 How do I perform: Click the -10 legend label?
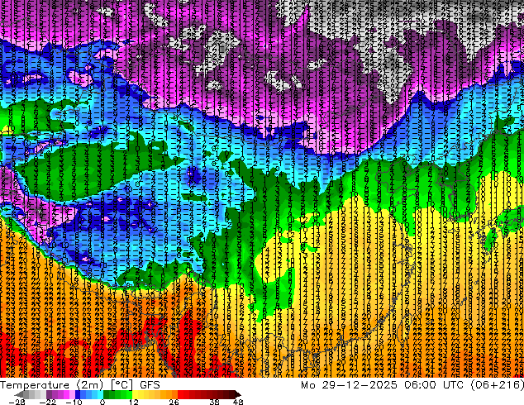pos(74,402)
